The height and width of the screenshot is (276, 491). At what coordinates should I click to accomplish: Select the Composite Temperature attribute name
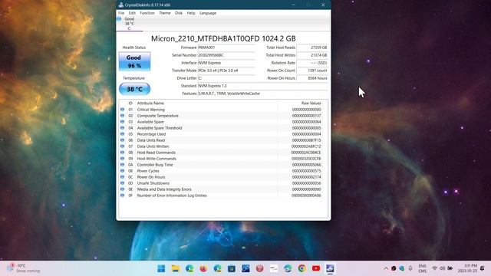coord(157,116)
